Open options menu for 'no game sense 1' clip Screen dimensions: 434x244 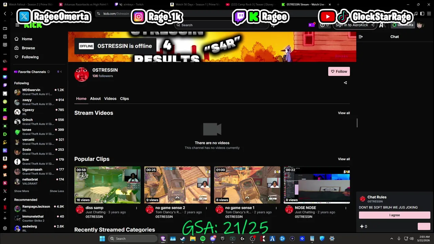(x=276, y=208)
